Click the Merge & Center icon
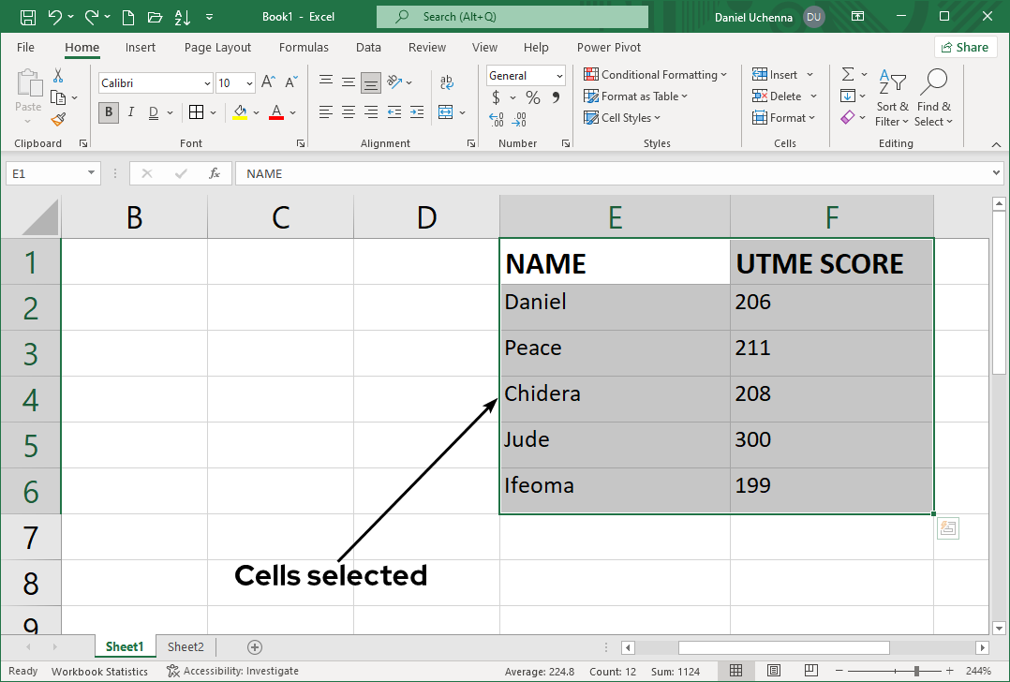1010x682 pixels. 445,112
